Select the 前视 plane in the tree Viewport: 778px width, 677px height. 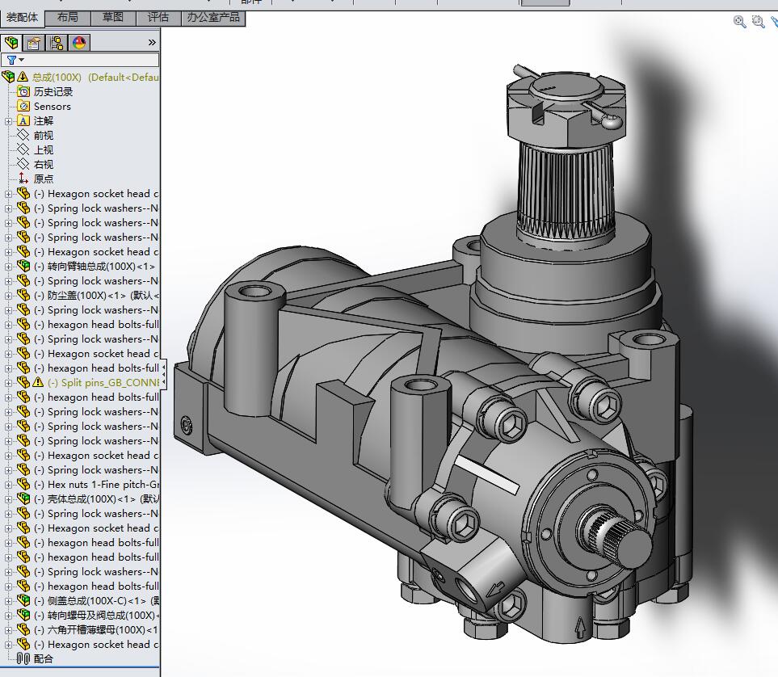(x=43, y=135)
